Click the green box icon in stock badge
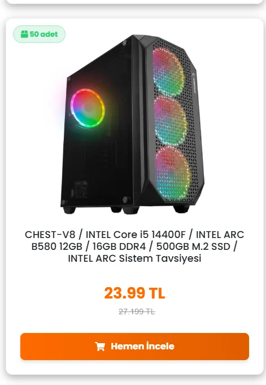Screen dimensions: 266x385 (x=24, y=34)
